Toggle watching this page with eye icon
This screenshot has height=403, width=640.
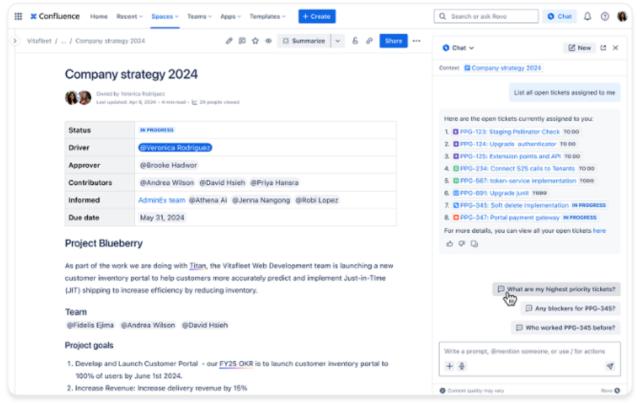coord(268,41)
